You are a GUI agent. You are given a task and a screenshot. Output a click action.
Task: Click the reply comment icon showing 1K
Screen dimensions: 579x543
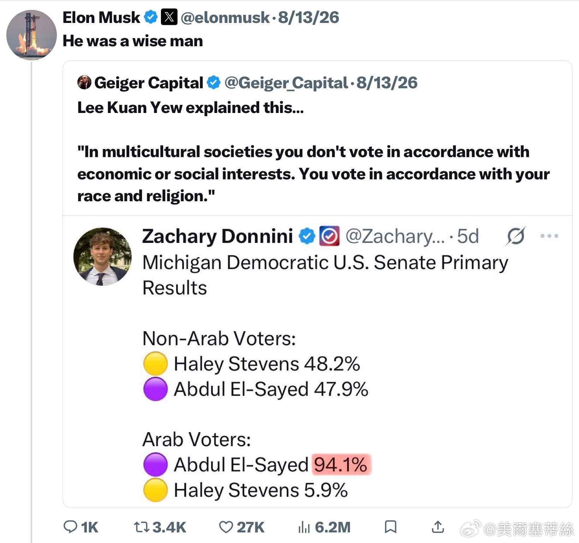(x=70, y=527)
